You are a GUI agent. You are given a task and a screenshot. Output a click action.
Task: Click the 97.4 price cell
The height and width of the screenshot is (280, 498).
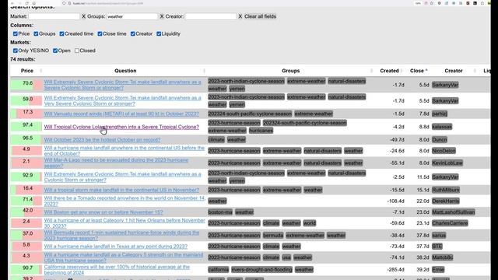click(26, 127)
